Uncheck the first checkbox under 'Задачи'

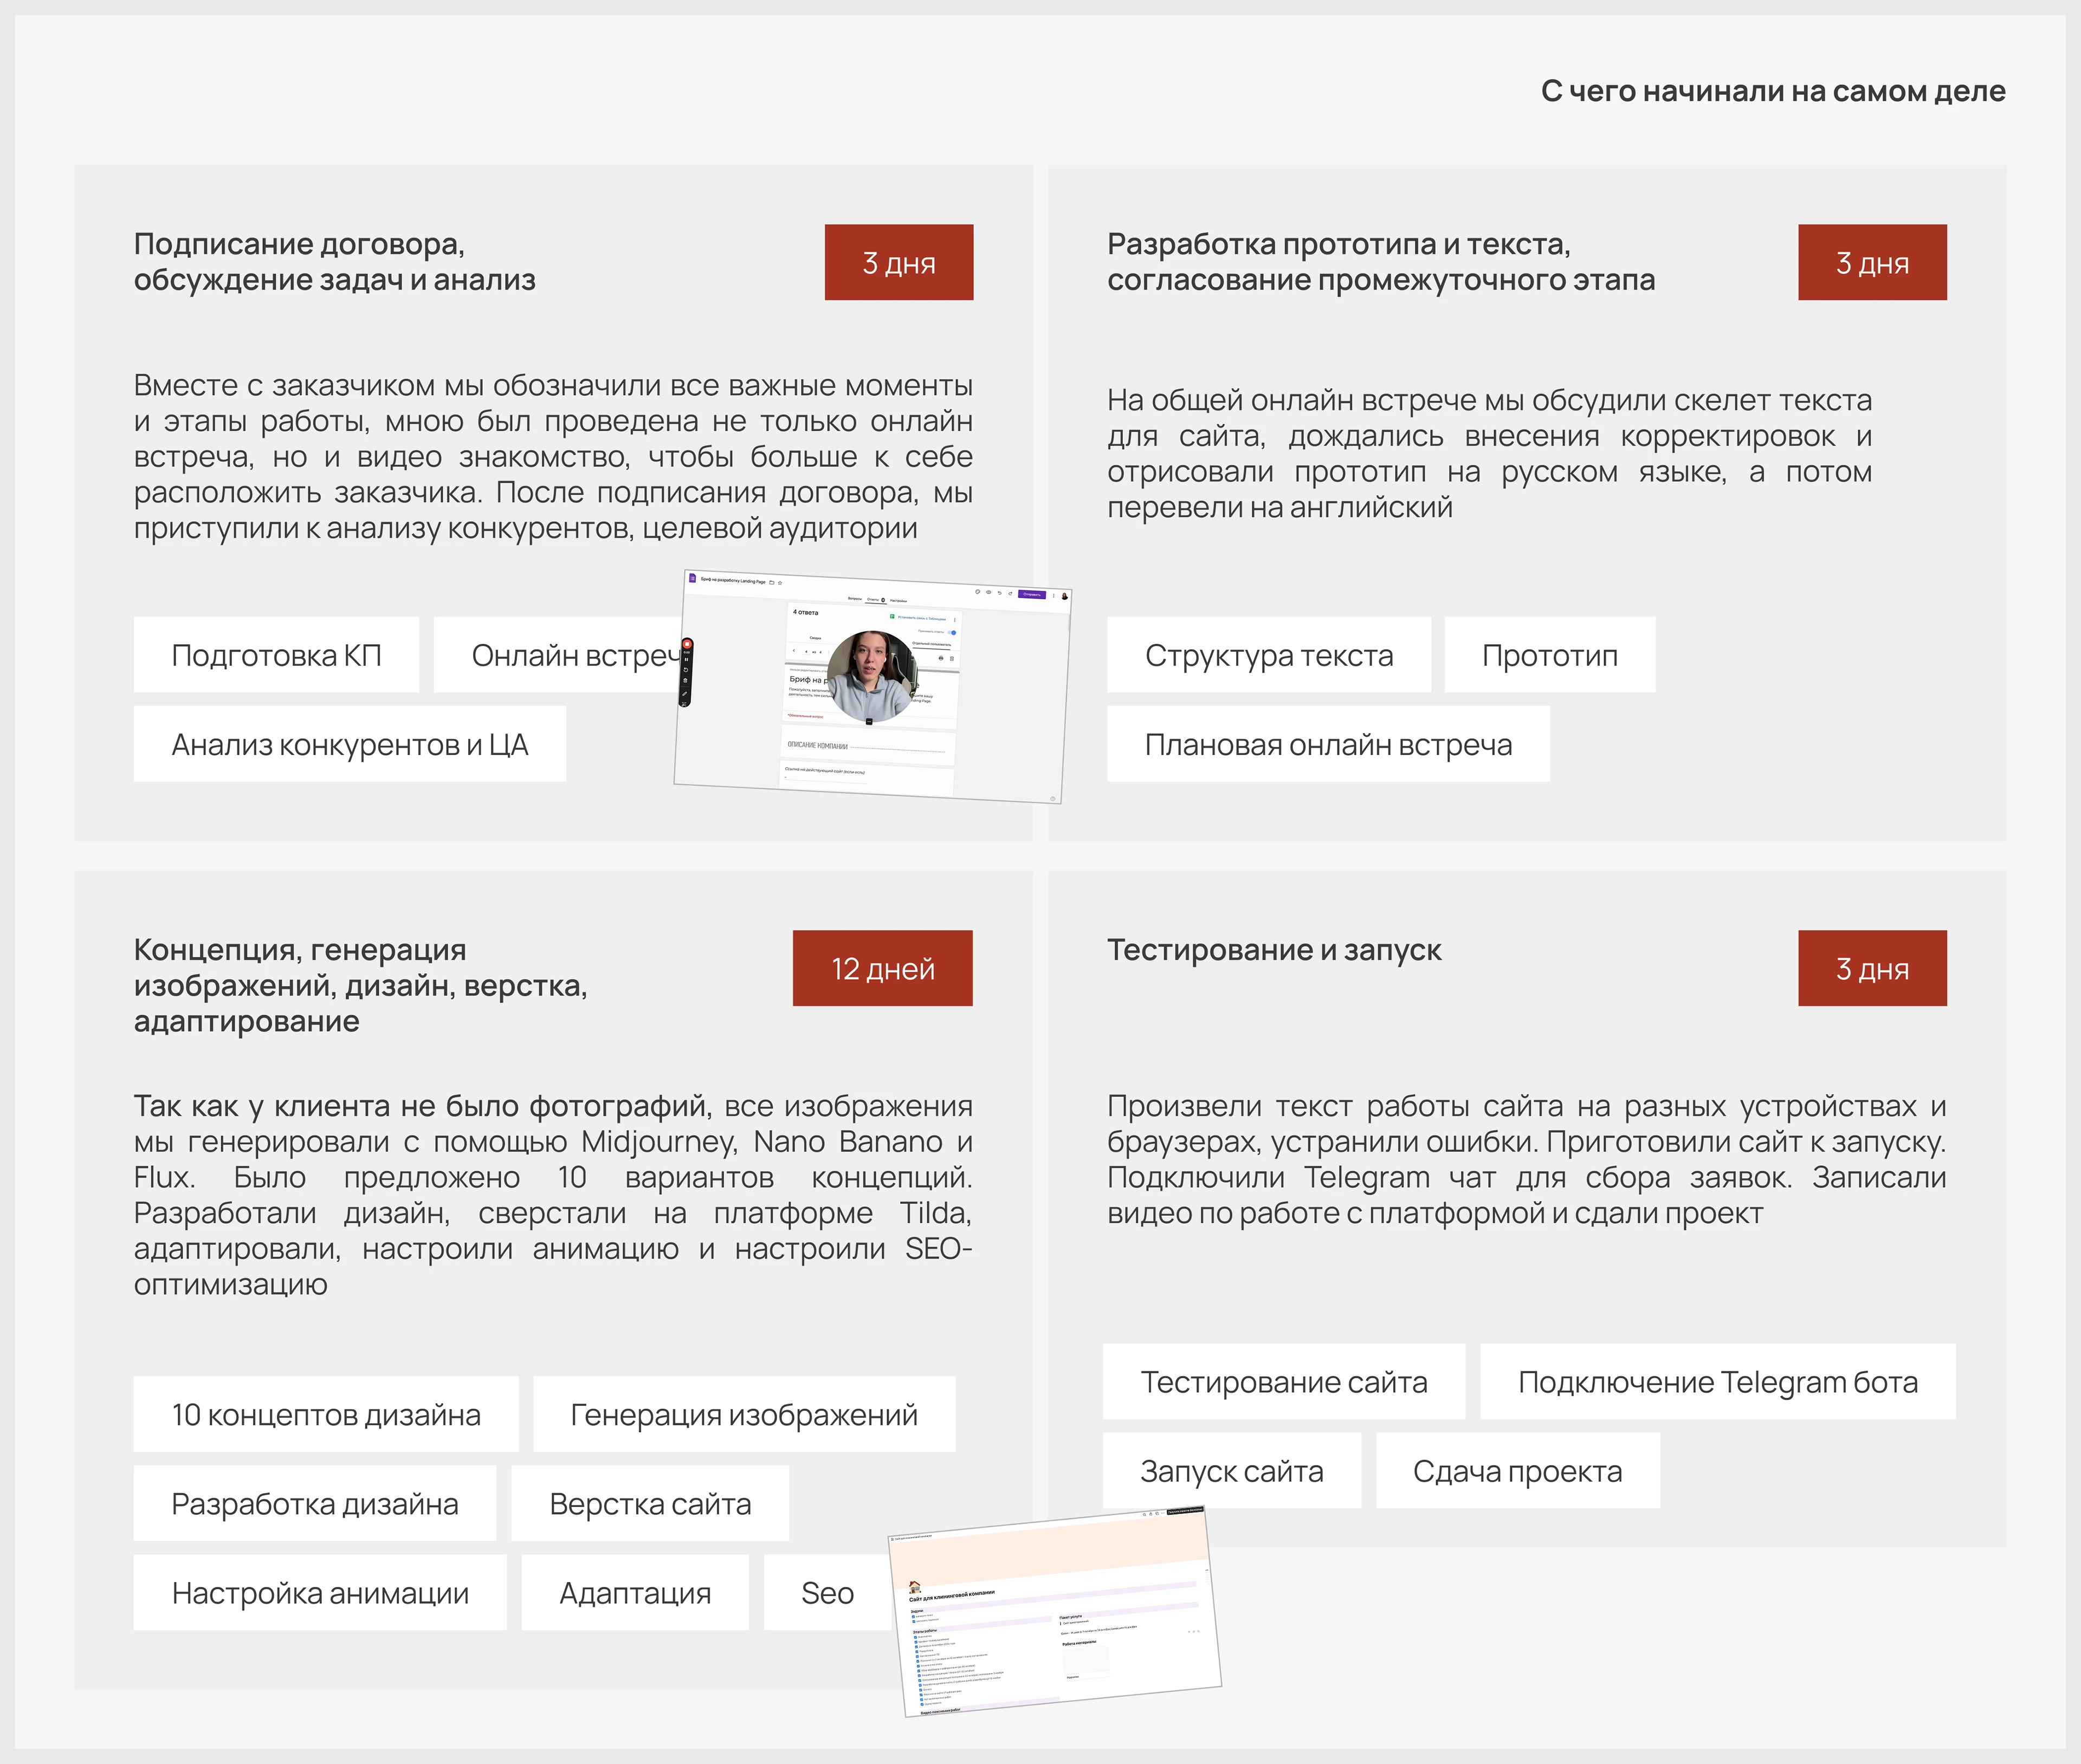[914, 1616]
